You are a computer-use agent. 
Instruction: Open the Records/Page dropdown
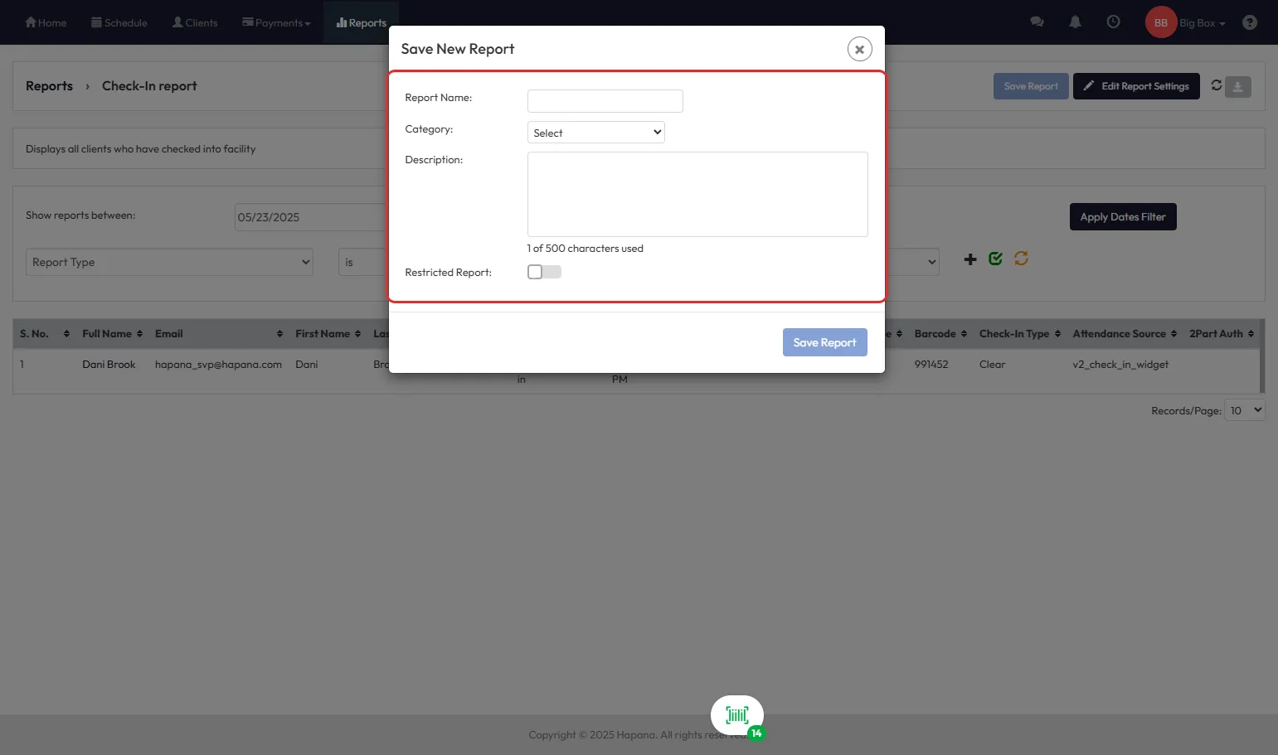(1245, 410)
